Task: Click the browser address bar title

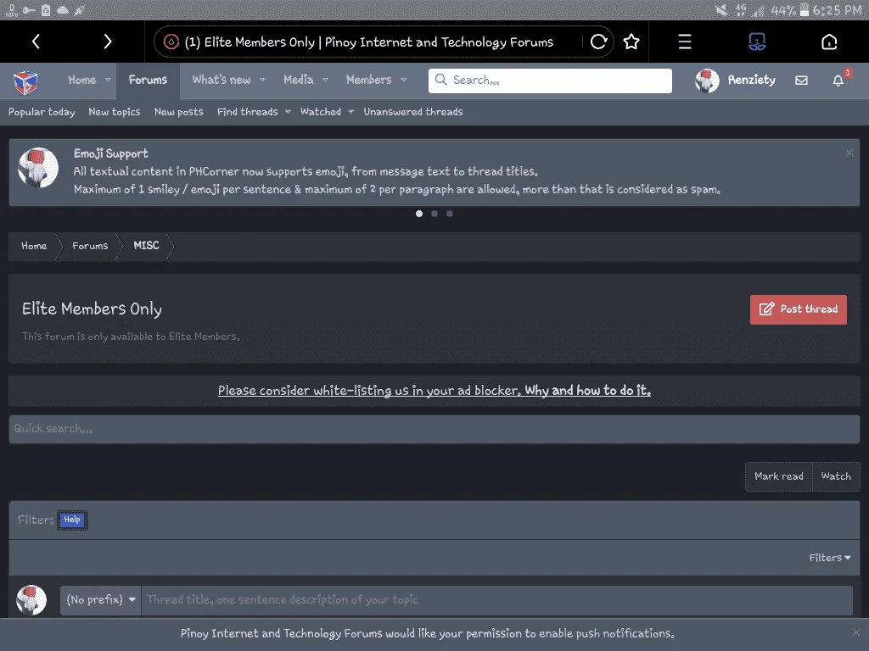Action: 368,42
